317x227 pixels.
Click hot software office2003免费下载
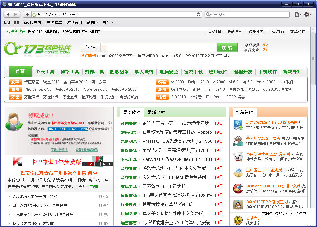(x=117, y=56)
